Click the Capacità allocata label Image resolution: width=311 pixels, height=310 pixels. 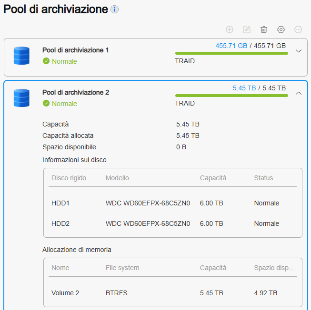pyautogui.click(x=68, y=136)
